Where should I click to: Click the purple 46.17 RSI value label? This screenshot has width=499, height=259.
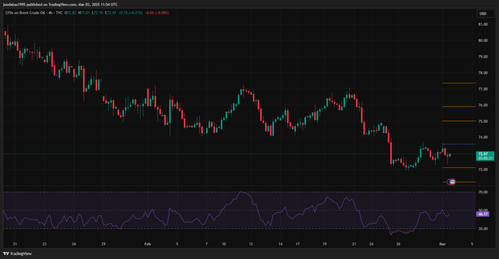483,214
